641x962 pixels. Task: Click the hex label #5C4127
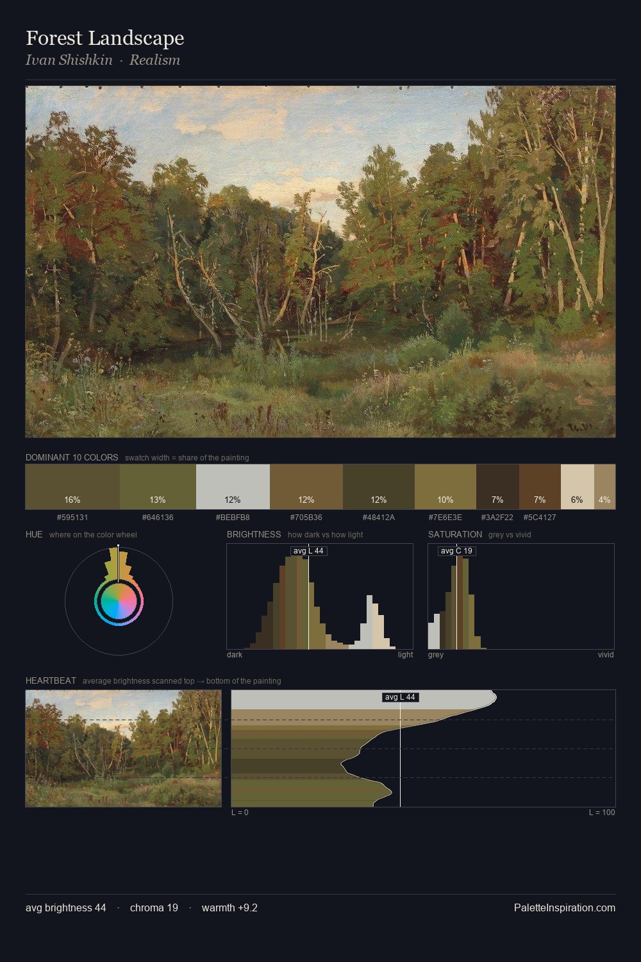coord(540,518)
